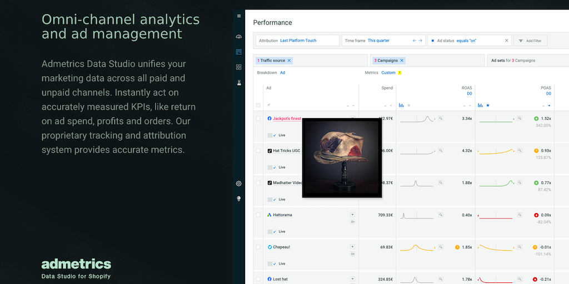Click the ROAS column bar chart icon
The width and height of the screenshot is (569, 284).
[401, 105]
